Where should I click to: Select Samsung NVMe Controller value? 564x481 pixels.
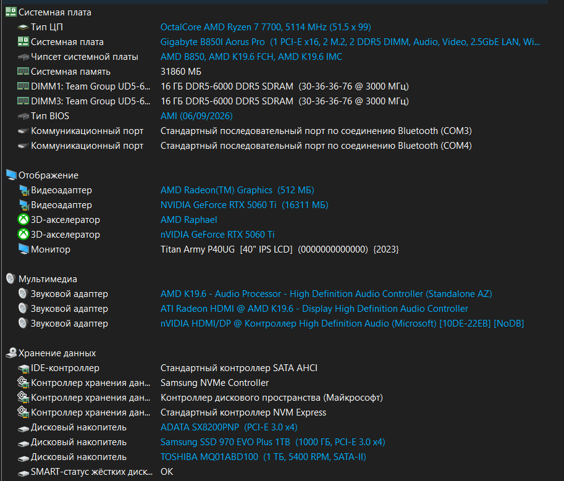[x=214, y=382]
